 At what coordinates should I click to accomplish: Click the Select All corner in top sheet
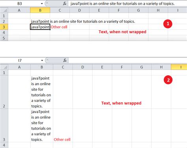click(x=4, y=10)
